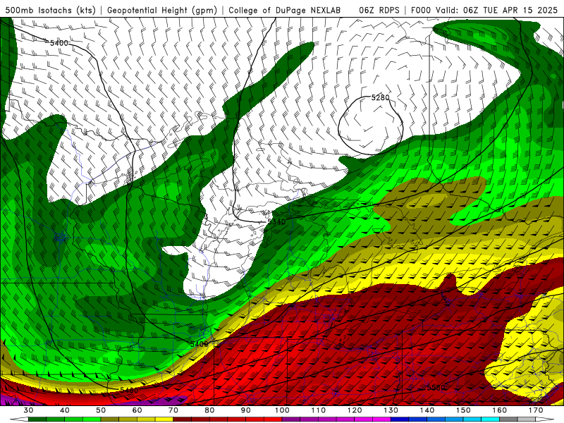Screen dimensions: 564x423
Task: Click the color bar value 80
Action: point(209,410)
